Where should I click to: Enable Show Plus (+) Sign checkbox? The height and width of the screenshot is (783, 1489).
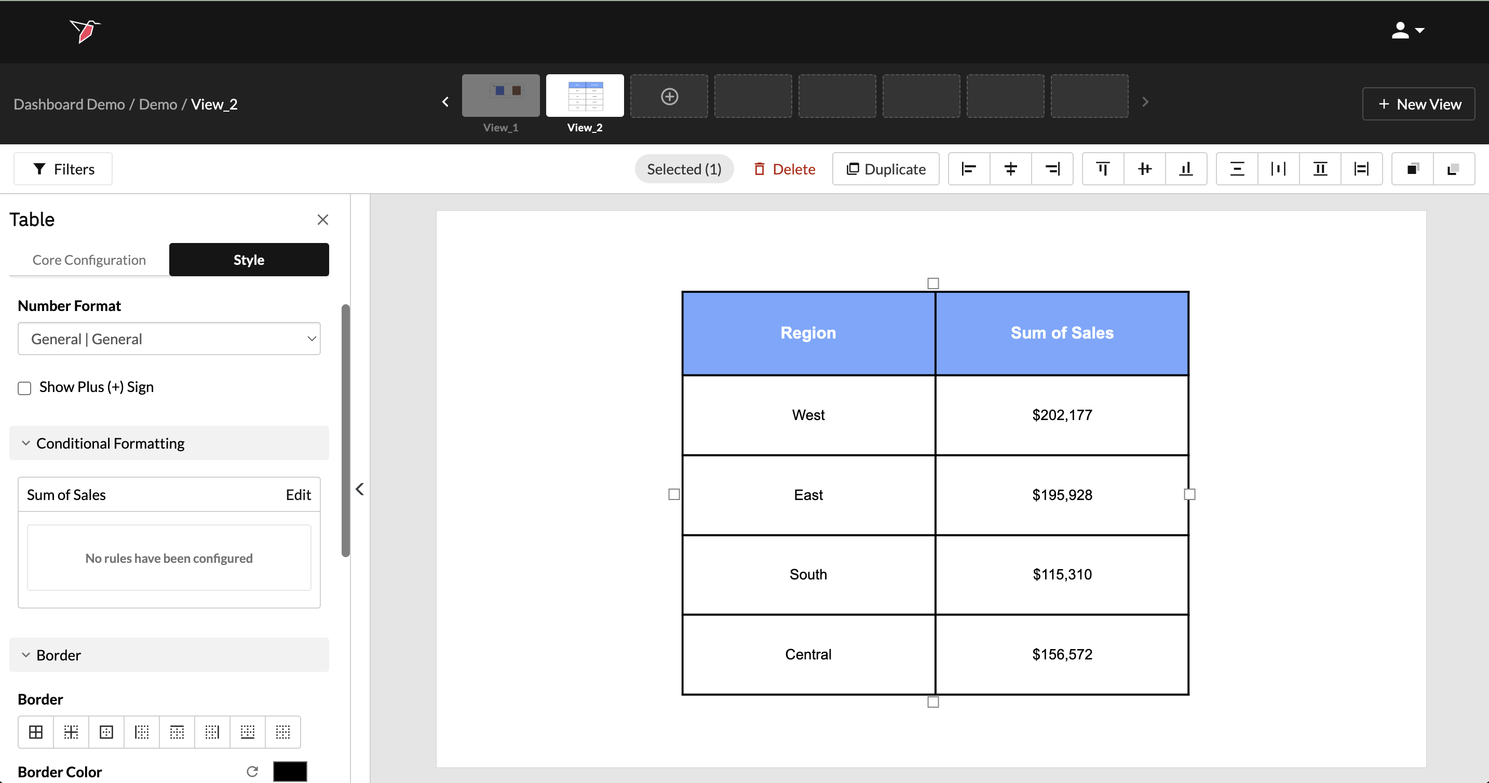pos(24,387)
